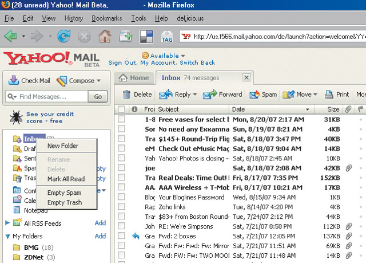Check the Zoho links message checkbox
Image resolution: width=366 pixels, height=263 pixels.
pos(121,206)
